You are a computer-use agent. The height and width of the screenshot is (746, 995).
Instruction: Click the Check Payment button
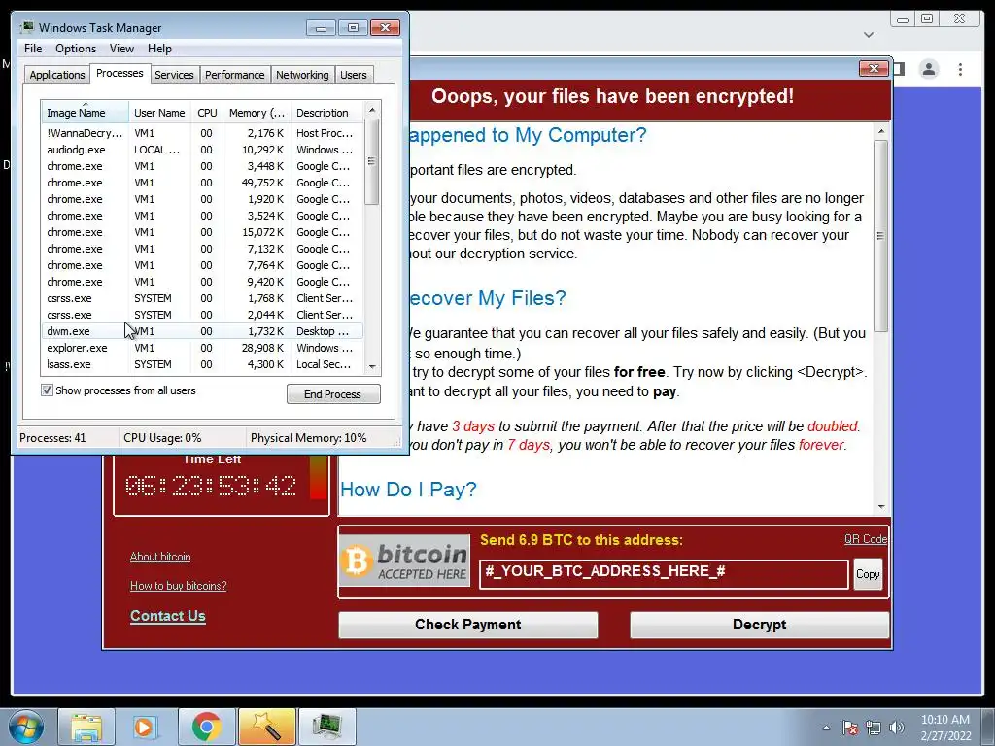[467, 625]
